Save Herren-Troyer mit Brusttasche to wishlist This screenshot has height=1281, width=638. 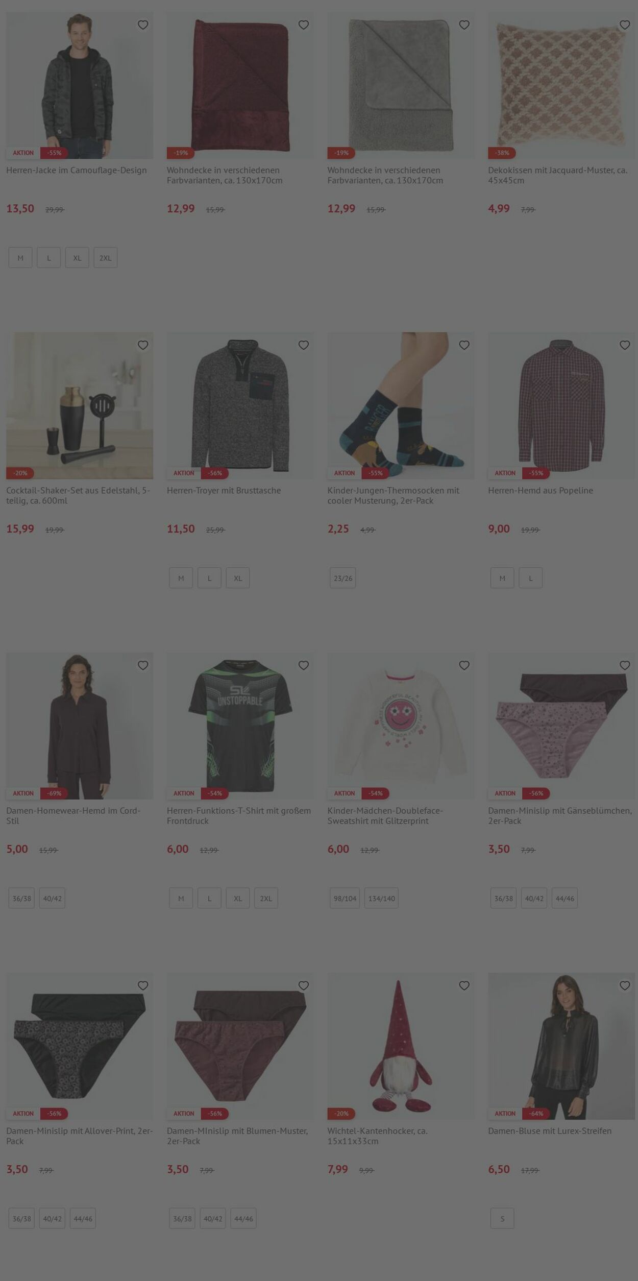(304, 345)
